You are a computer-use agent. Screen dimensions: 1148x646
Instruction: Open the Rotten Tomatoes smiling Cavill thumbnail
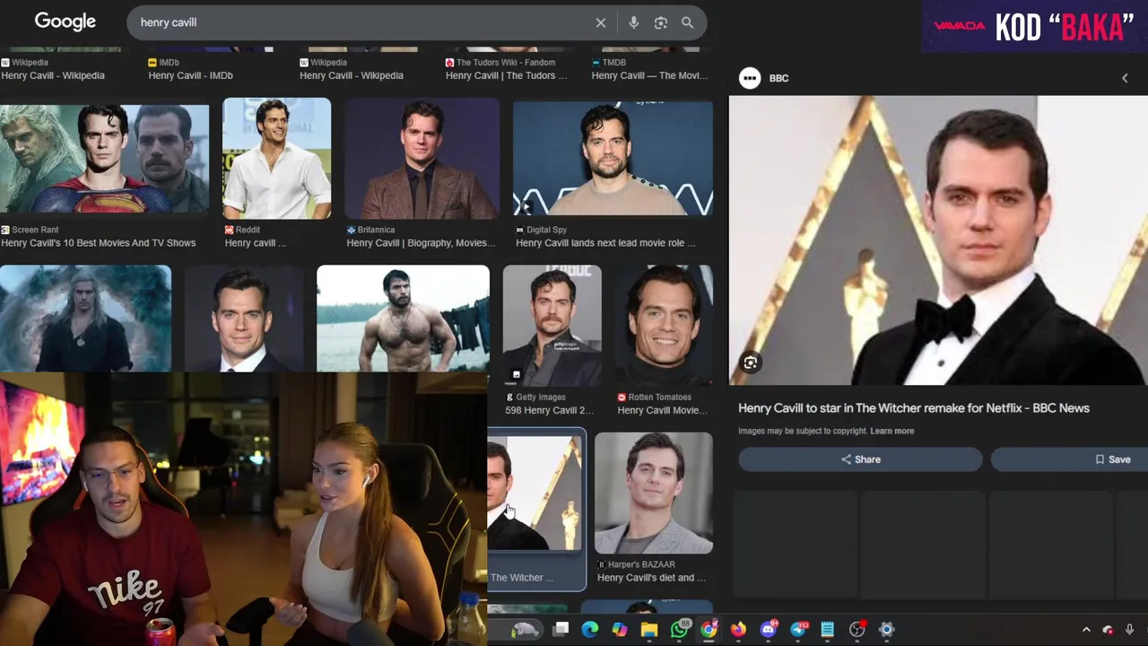tap(664, 326)
